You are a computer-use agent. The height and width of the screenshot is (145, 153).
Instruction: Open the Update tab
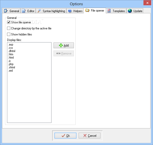pos(135,11)
